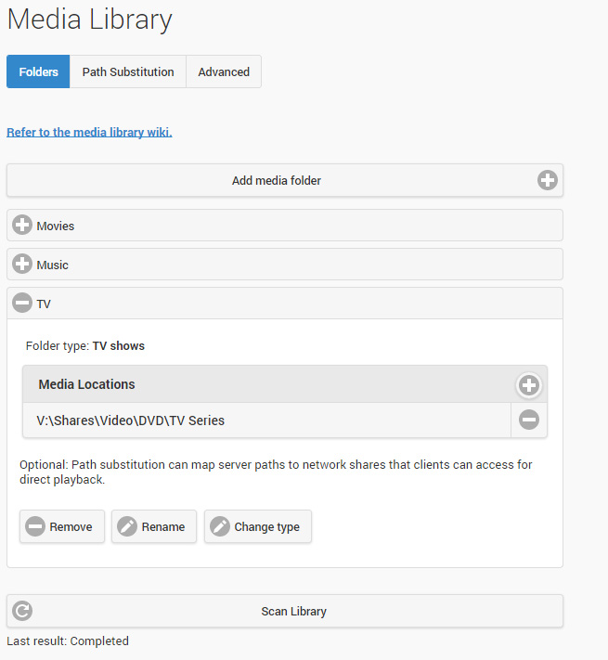Remove the V:\Shares\Video\DVD\TV Series location
This screenshot has height=660, width=608.
coord(529,420)
